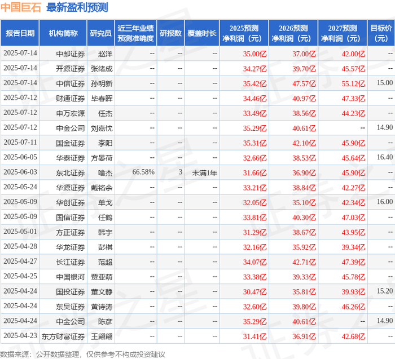Click researcher name 方晏荷
Image resolution: width=395 pixels, height=359 pixels.
click(x=102, y=158)
